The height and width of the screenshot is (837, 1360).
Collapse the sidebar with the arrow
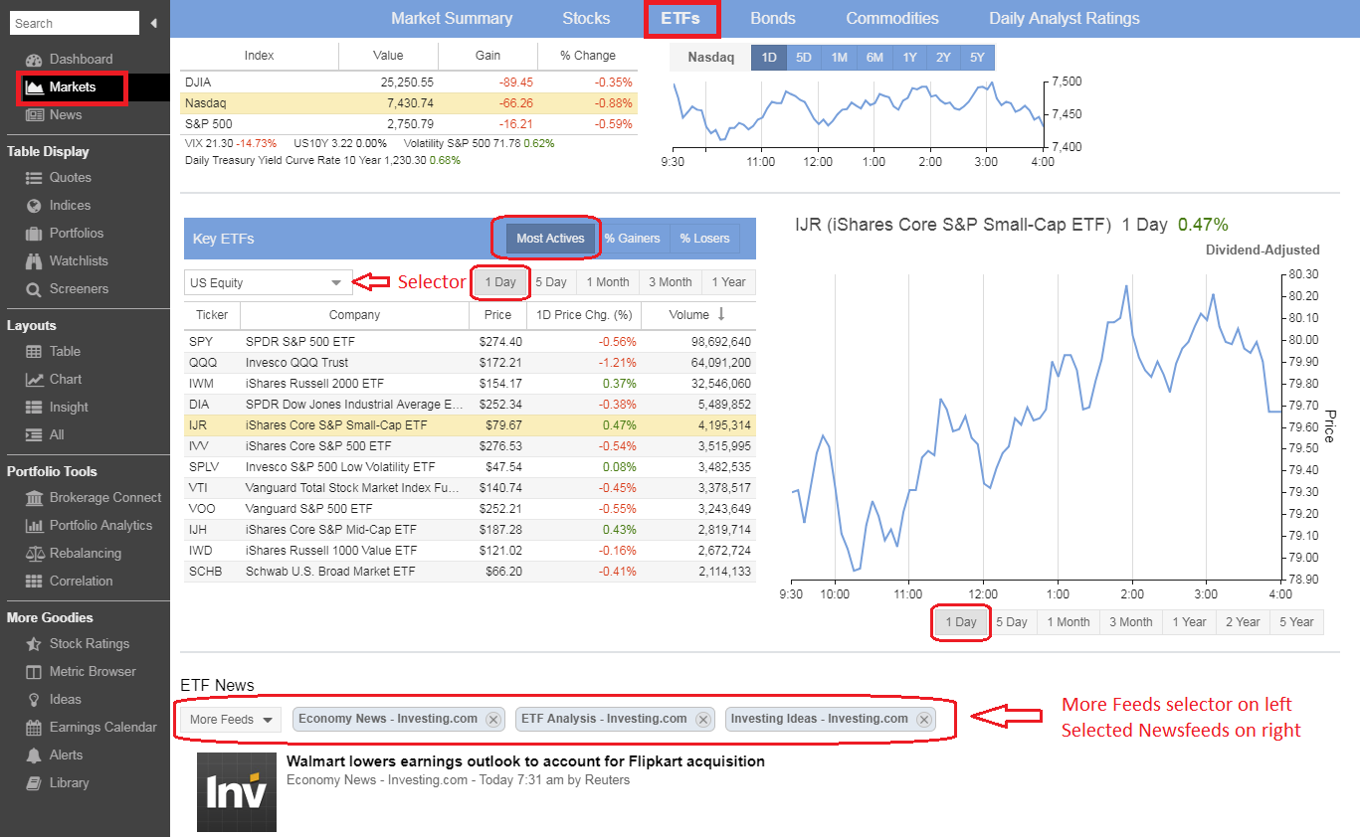tap(154, 23)
